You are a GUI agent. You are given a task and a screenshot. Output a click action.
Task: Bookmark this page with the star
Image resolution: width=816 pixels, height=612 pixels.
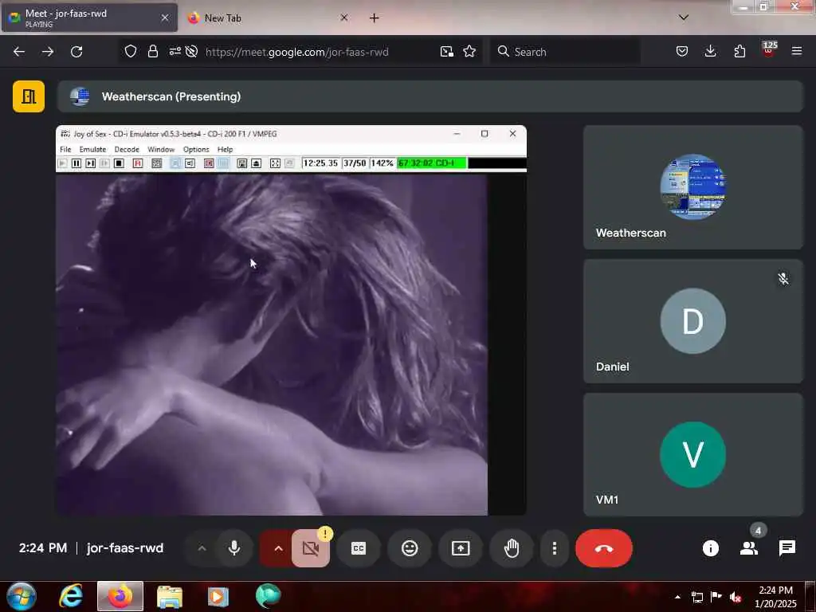469,51
